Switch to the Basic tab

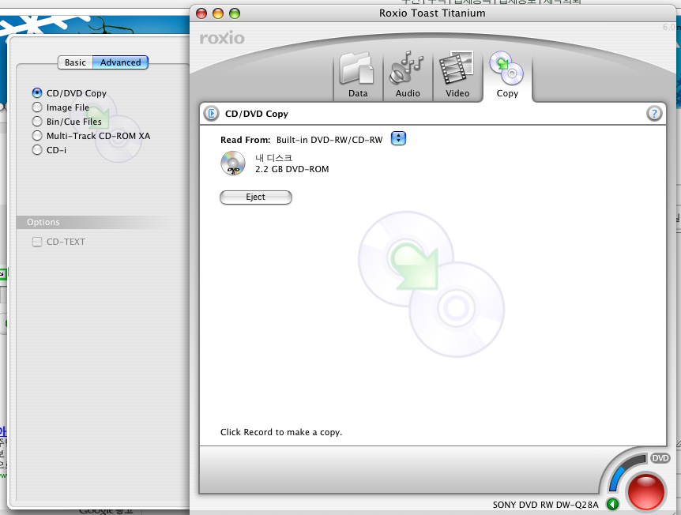pyautogui.click(x=76, y=62)
